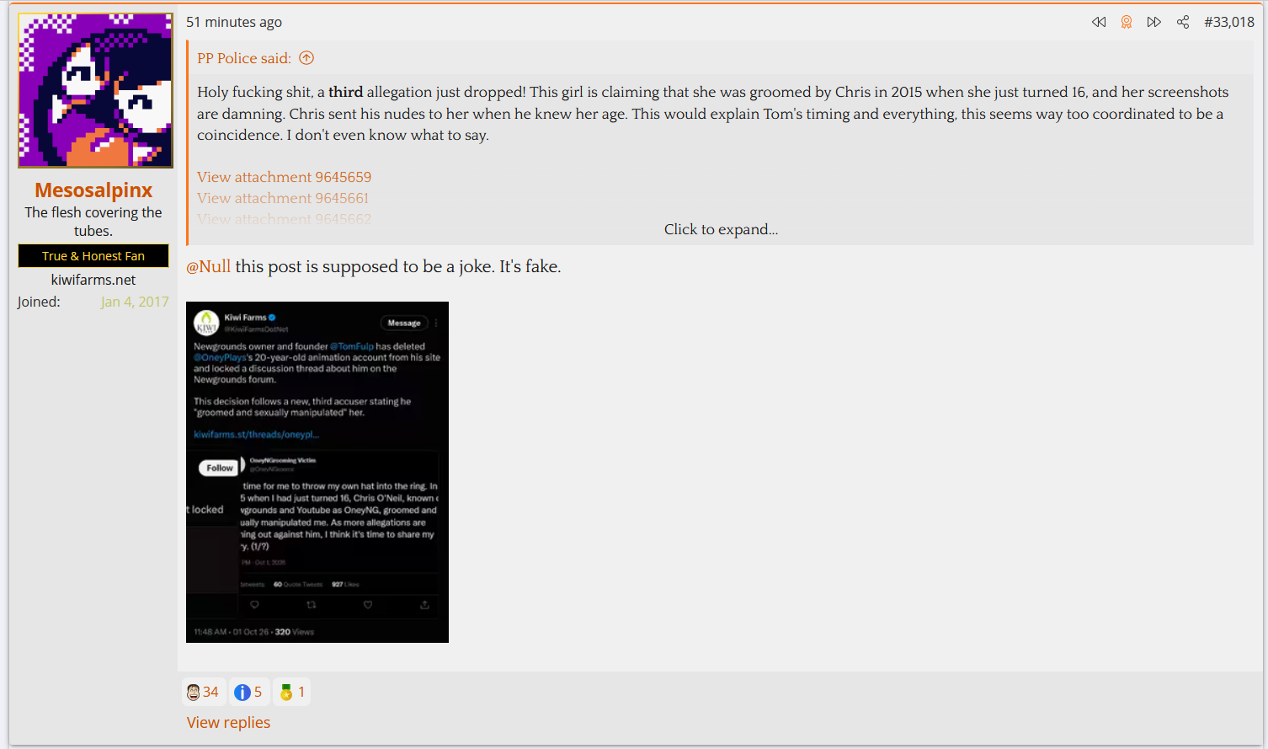Expand the quote with Click to expand

(x=721, y=229)
